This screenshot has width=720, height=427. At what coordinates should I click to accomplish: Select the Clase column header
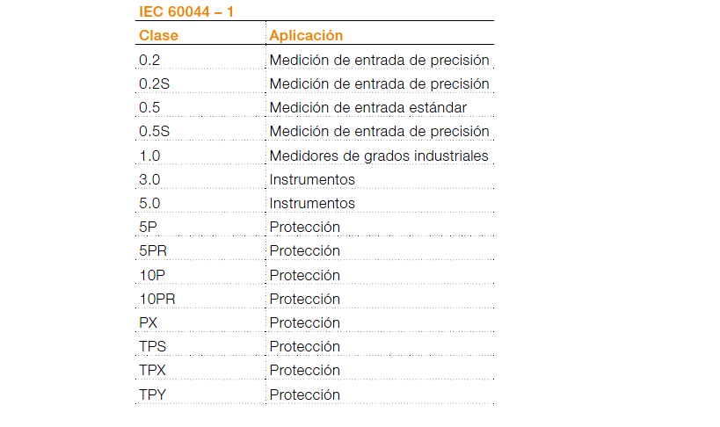click(158, 35)
